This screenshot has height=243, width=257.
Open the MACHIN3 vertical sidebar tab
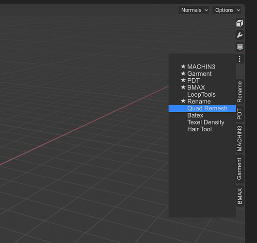pos(240,139)
